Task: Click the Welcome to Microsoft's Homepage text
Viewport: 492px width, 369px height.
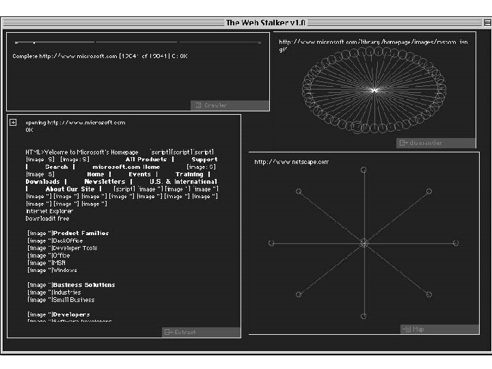Action: click(91, 152)
